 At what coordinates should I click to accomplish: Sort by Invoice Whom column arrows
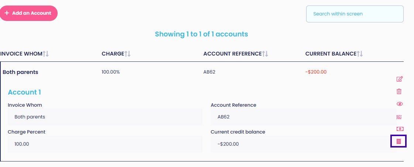point(46,54)
